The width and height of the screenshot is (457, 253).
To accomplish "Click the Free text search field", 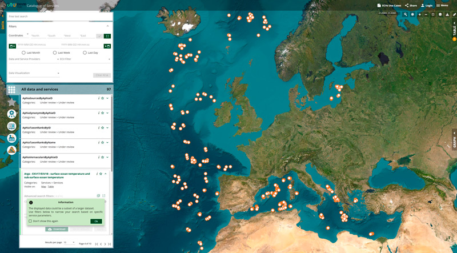I will coord(60,17).
